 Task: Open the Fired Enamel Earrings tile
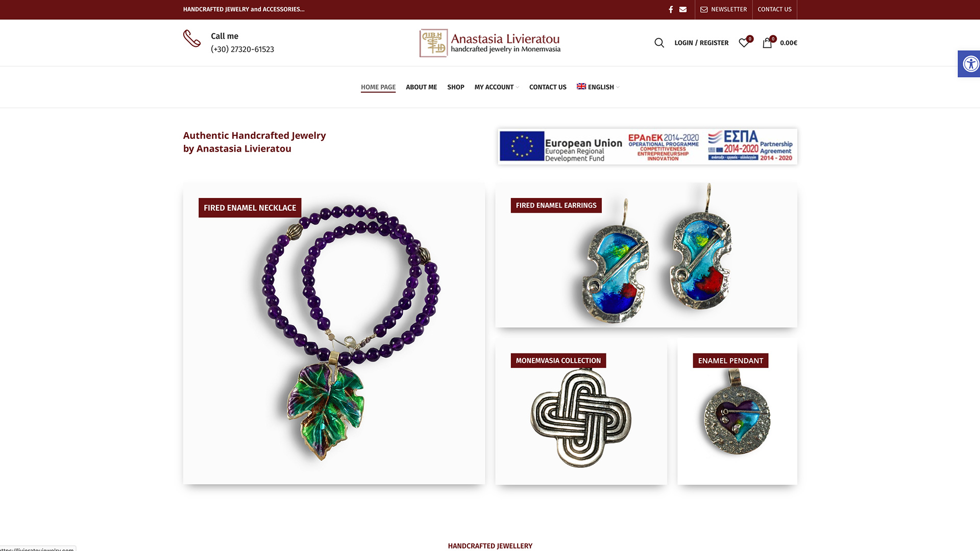646,255
